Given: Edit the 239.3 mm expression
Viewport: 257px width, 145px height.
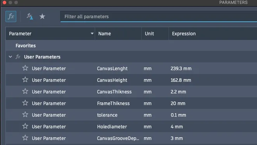Looking at the screenshot, I should (181, 68).
